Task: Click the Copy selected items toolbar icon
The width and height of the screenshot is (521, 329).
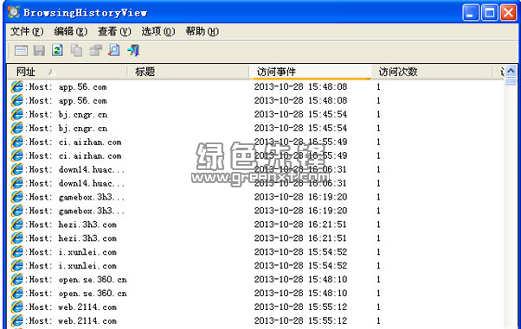Action: pos(76,51)
